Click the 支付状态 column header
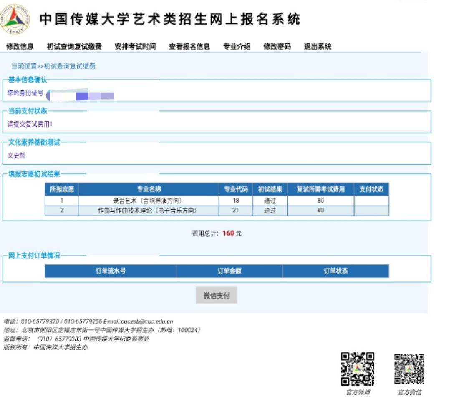Image resolution: width=449 pixels, height=399 pixels. 371,189
